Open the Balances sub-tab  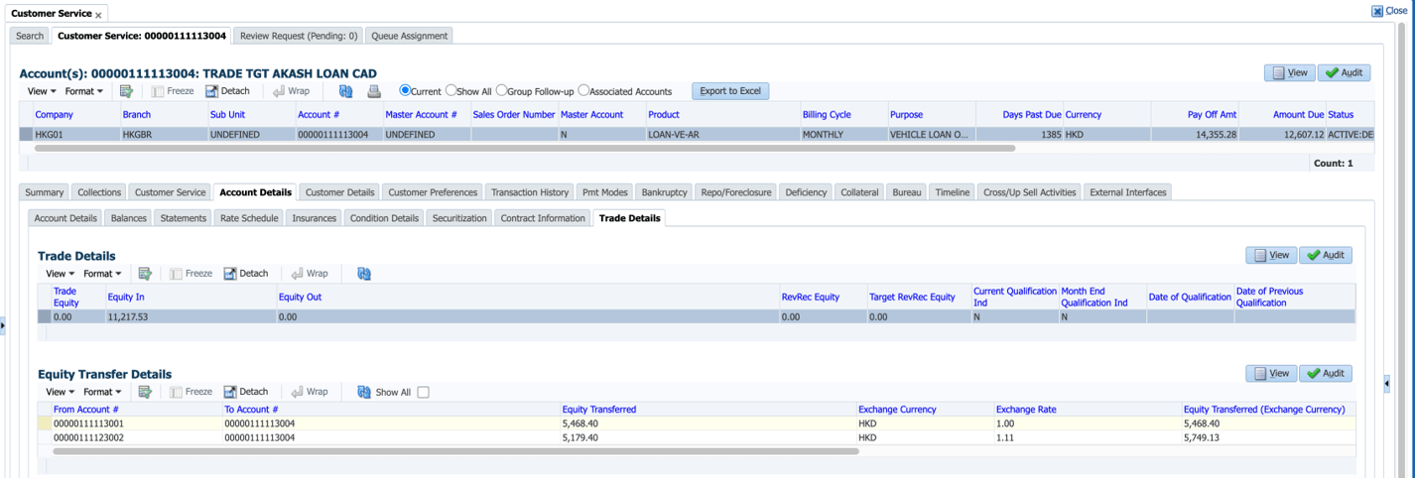tap(129, 218)
